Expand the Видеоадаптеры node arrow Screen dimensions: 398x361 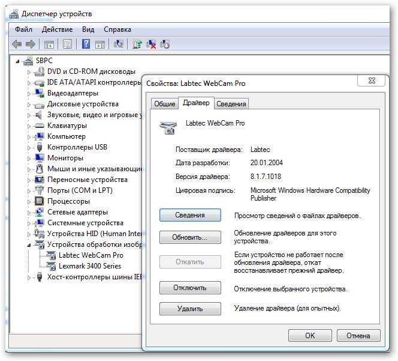pos(29,94)
